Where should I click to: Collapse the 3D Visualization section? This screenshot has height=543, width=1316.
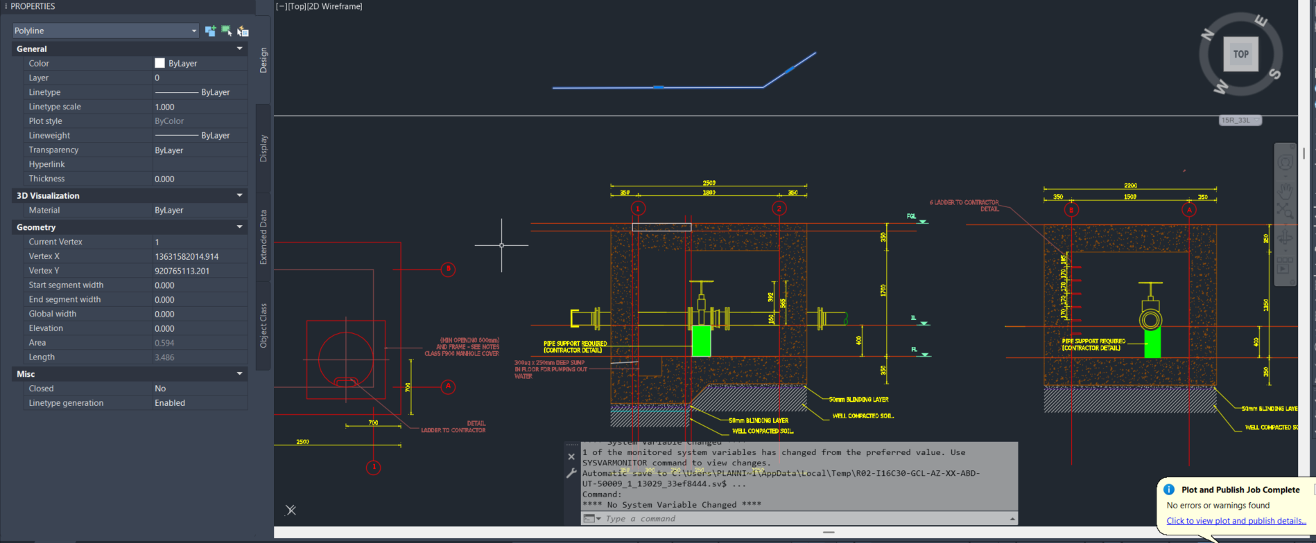pos(240,195)
